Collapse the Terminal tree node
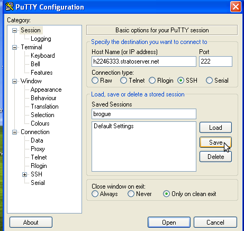The height and width of the screenshot is (231, 244). click(x=14, y=47)
